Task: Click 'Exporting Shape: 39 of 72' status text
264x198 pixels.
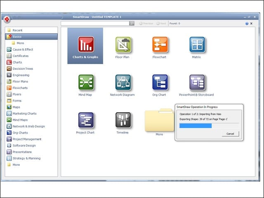Action: (x=203, y=119)
